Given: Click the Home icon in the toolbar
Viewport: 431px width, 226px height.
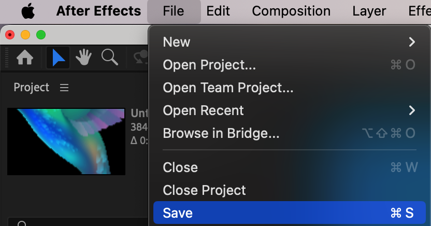Looking at the screenshot, I should pos(25,58).
